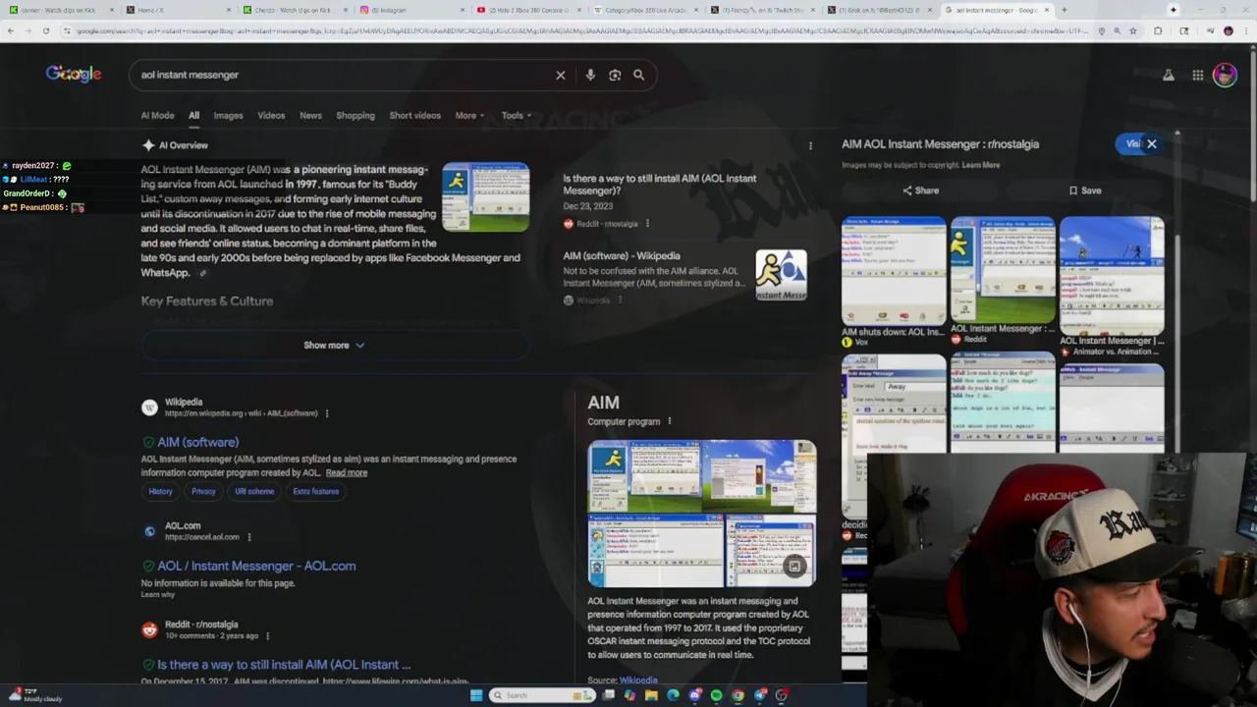Click Learn More about image copyright

pyautogui.click(x=981, y=165)
